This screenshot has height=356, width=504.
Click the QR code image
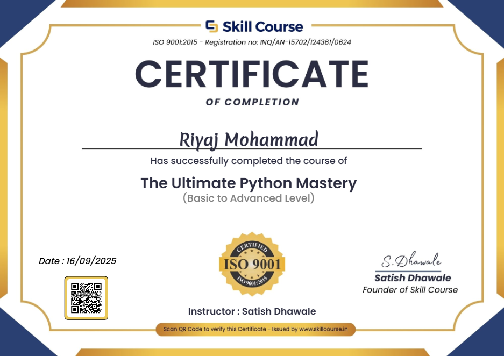point(86,297)
